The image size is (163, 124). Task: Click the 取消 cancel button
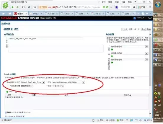coord(149,29)
